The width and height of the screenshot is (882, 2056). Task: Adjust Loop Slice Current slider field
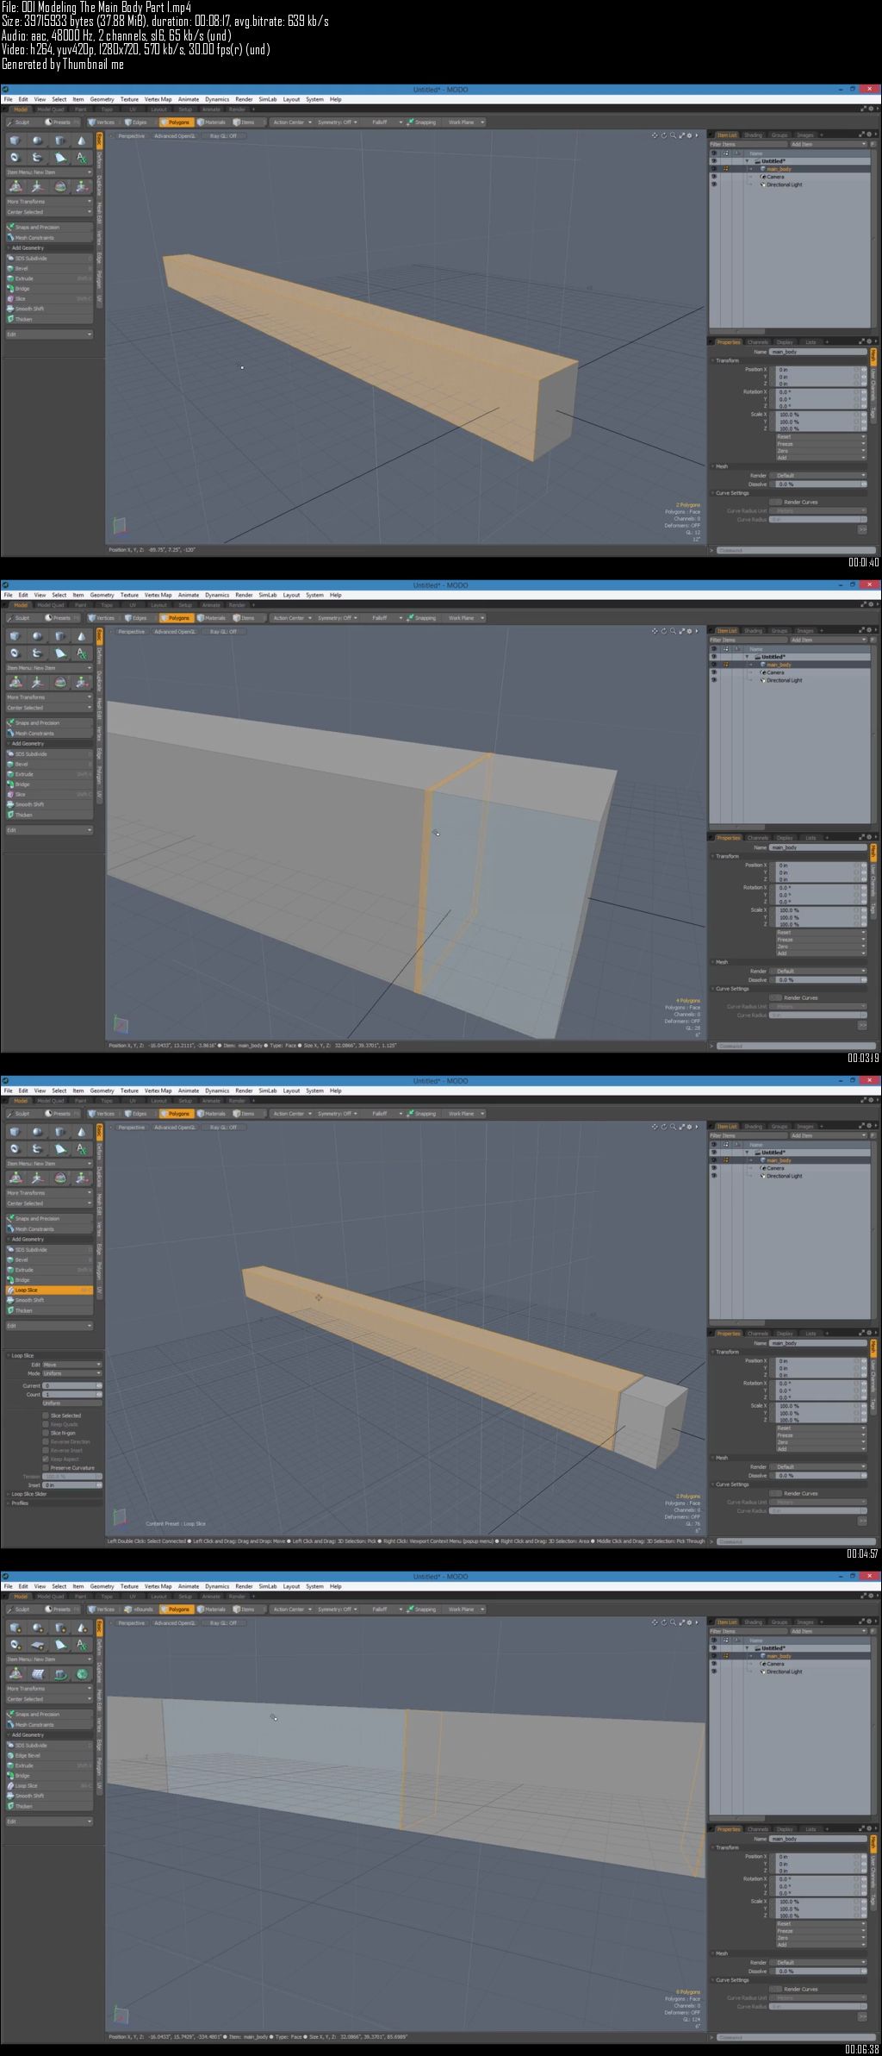point(72,1385)
